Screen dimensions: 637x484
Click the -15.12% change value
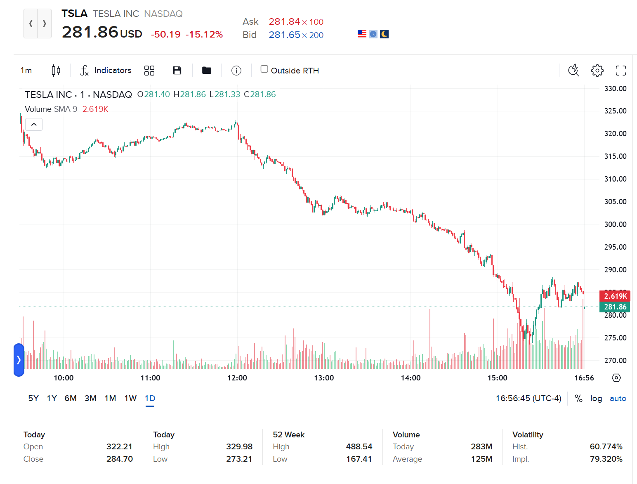tap(204, 34)
